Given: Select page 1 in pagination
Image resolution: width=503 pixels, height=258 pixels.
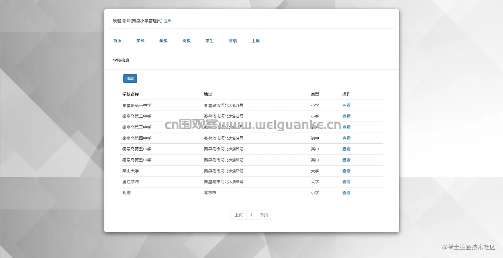Looking at the screenshot, I should pos(251,215).
